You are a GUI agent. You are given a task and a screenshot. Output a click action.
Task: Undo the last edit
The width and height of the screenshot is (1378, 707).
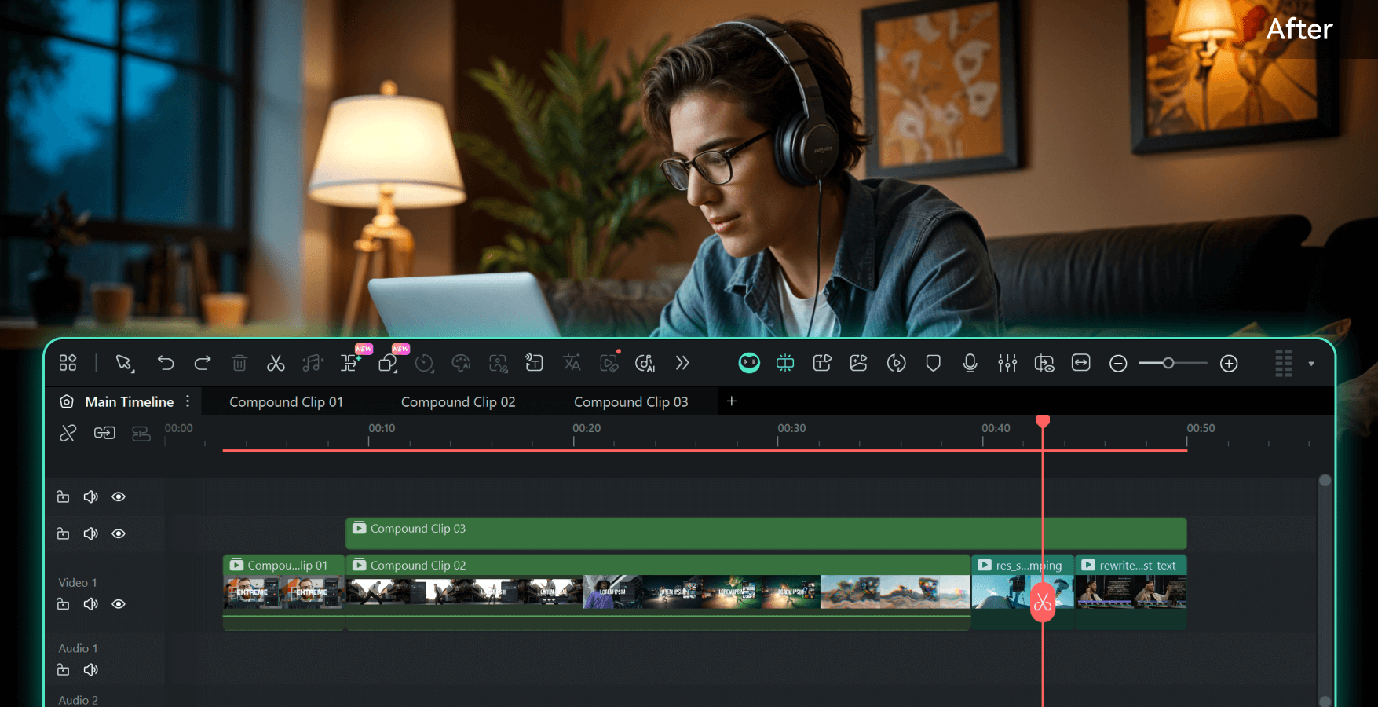point(166,363)
